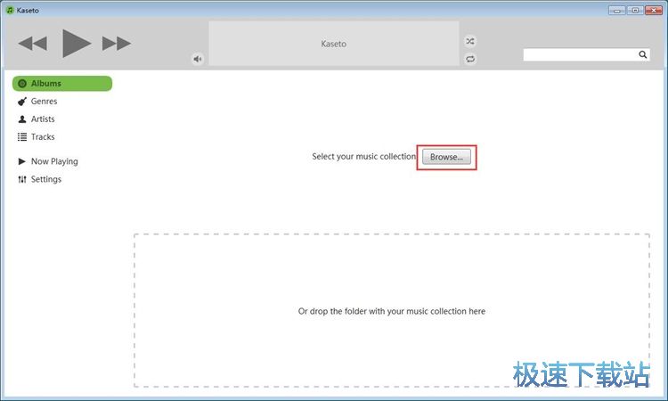Toggle repeat mode icon
668x401 pixels.
[470, 59]
